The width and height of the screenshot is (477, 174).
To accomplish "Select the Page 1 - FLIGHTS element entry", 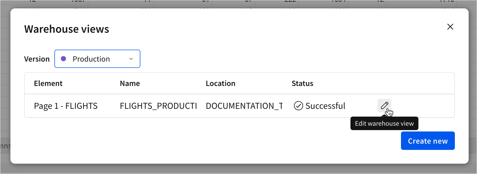I will pos(66,106).
